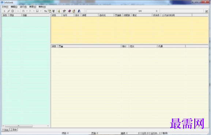Click the 线程数 column header
The height and width of the screenshot is (135, 211).
(x=127, y=15)
